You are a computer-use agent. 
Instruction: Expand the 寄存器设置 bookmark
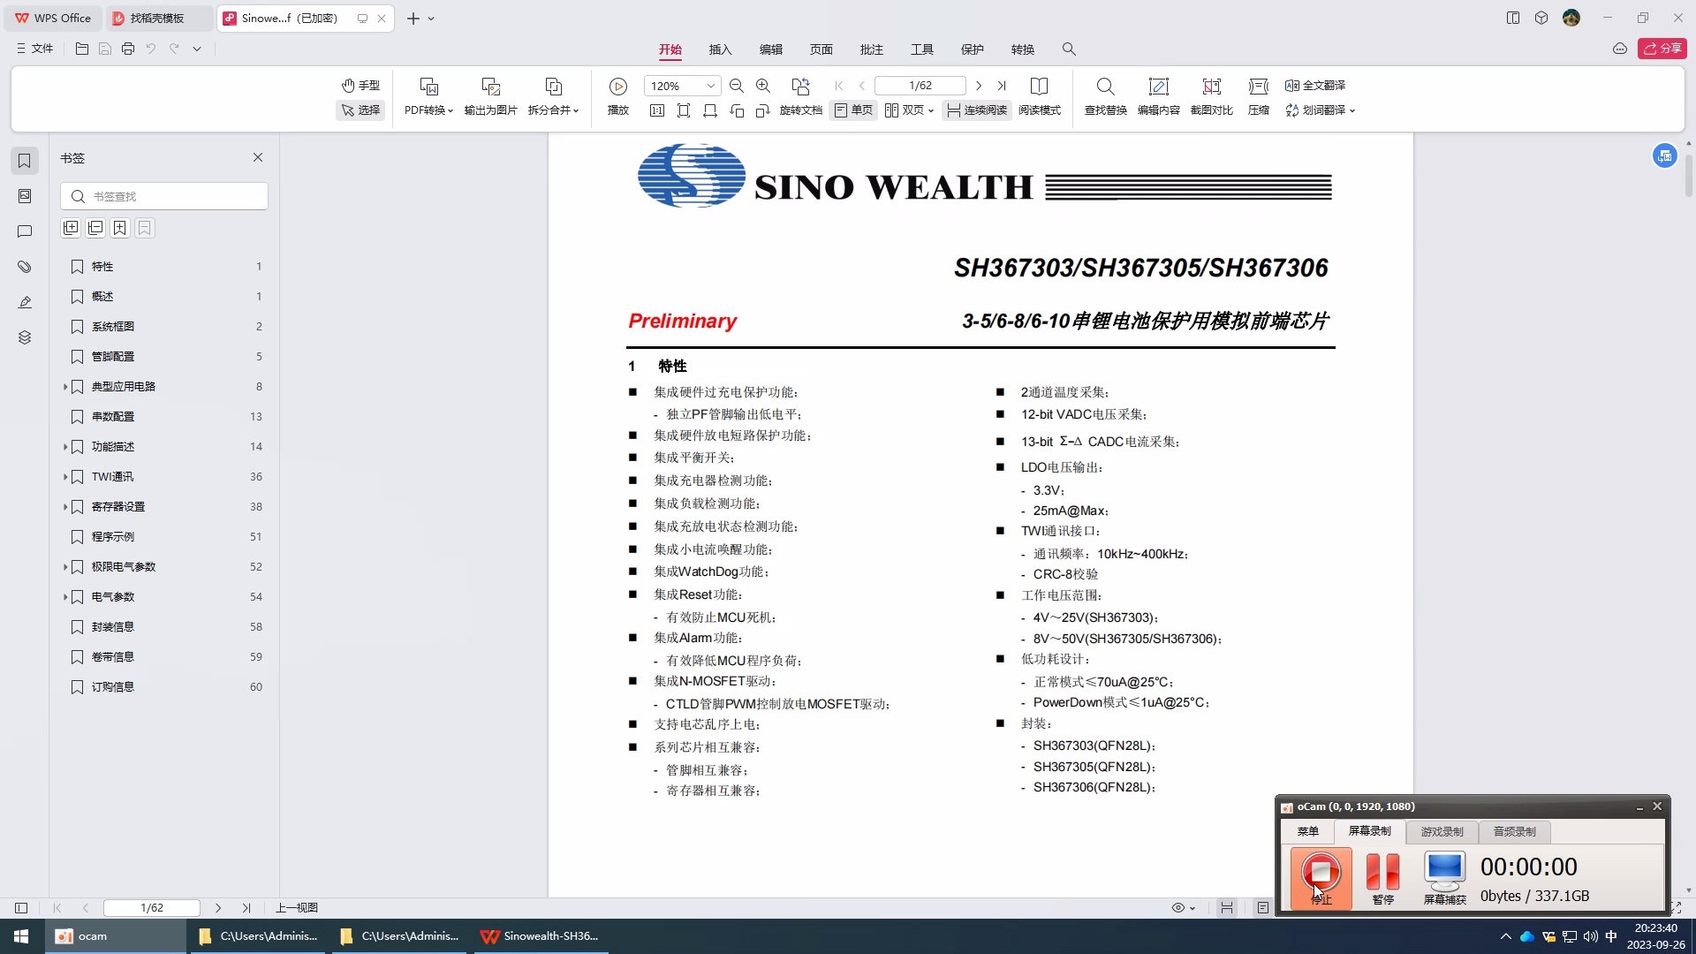pos(65,507)
